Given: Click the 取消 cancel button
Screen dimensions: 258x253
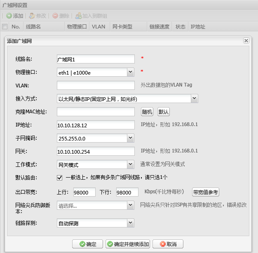Looking at the screenshot, I should (x=168, y=244).
